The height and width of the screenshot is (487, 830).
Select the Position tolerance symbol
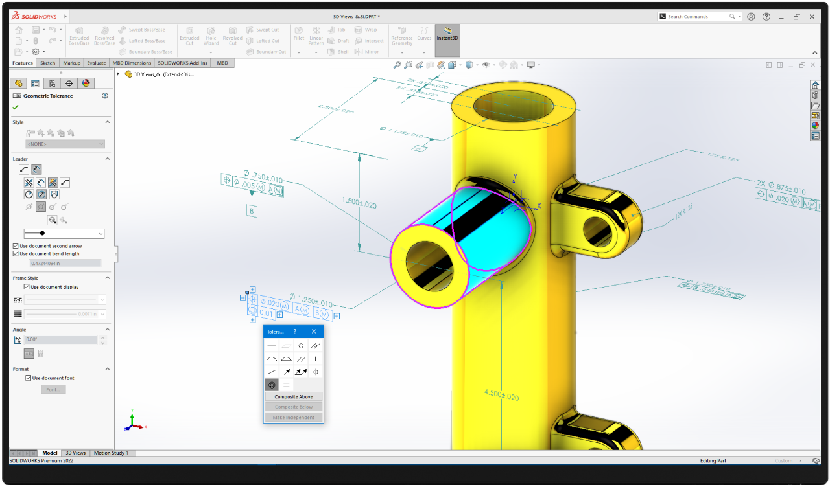[316, 372]
